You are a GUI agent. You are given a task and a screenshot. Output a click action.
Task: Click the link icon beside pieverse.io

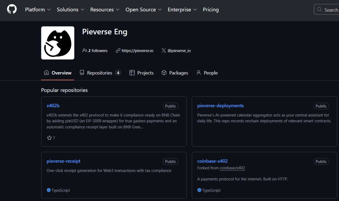tap(118, 50)
